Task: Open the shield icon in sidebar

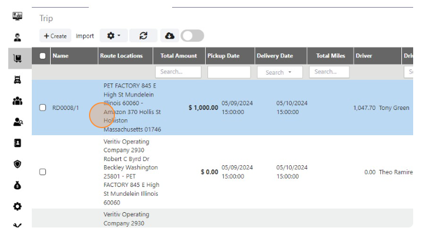Action: coord(18,164)
